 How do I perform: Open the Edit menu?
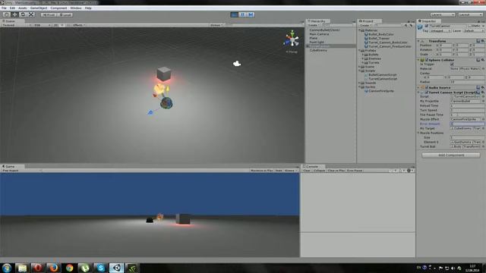point(12,8)
